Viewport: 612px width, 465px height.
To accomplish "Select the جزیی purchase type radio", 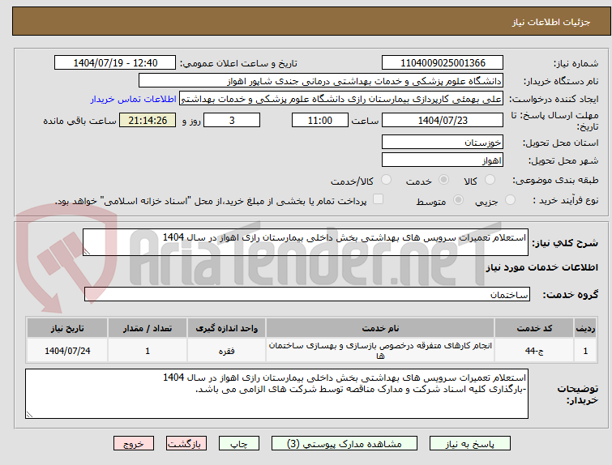I will click(510, 200).
